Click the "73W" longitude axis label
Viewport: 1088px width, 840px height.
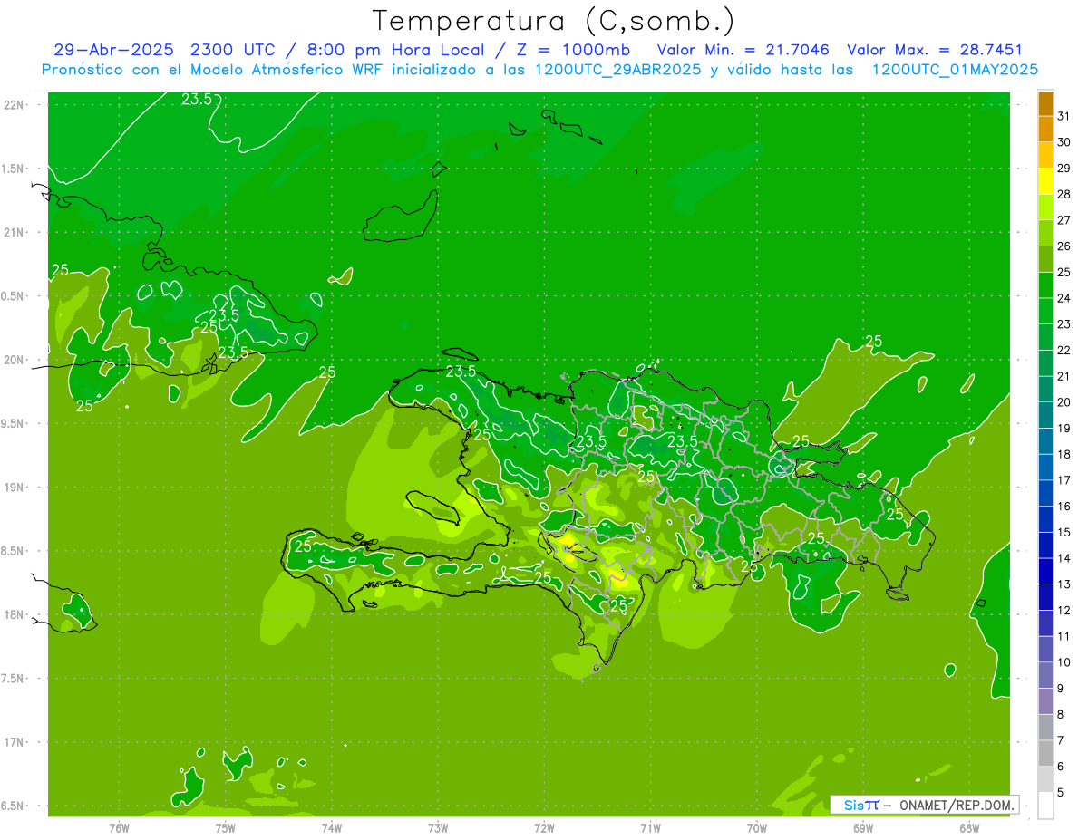438,827
